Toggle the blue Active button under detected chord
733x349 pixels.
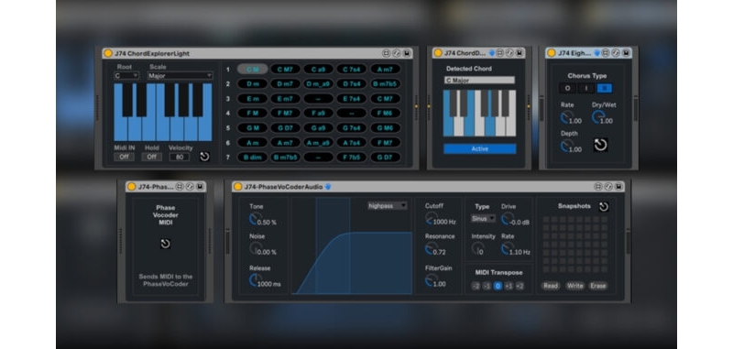(x=479, y=149)
